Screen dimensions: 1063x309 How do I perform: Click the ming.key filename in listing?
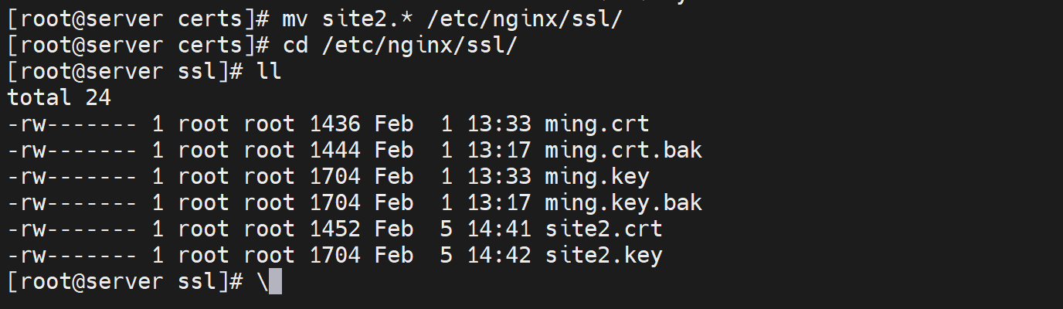click(596, 176)
